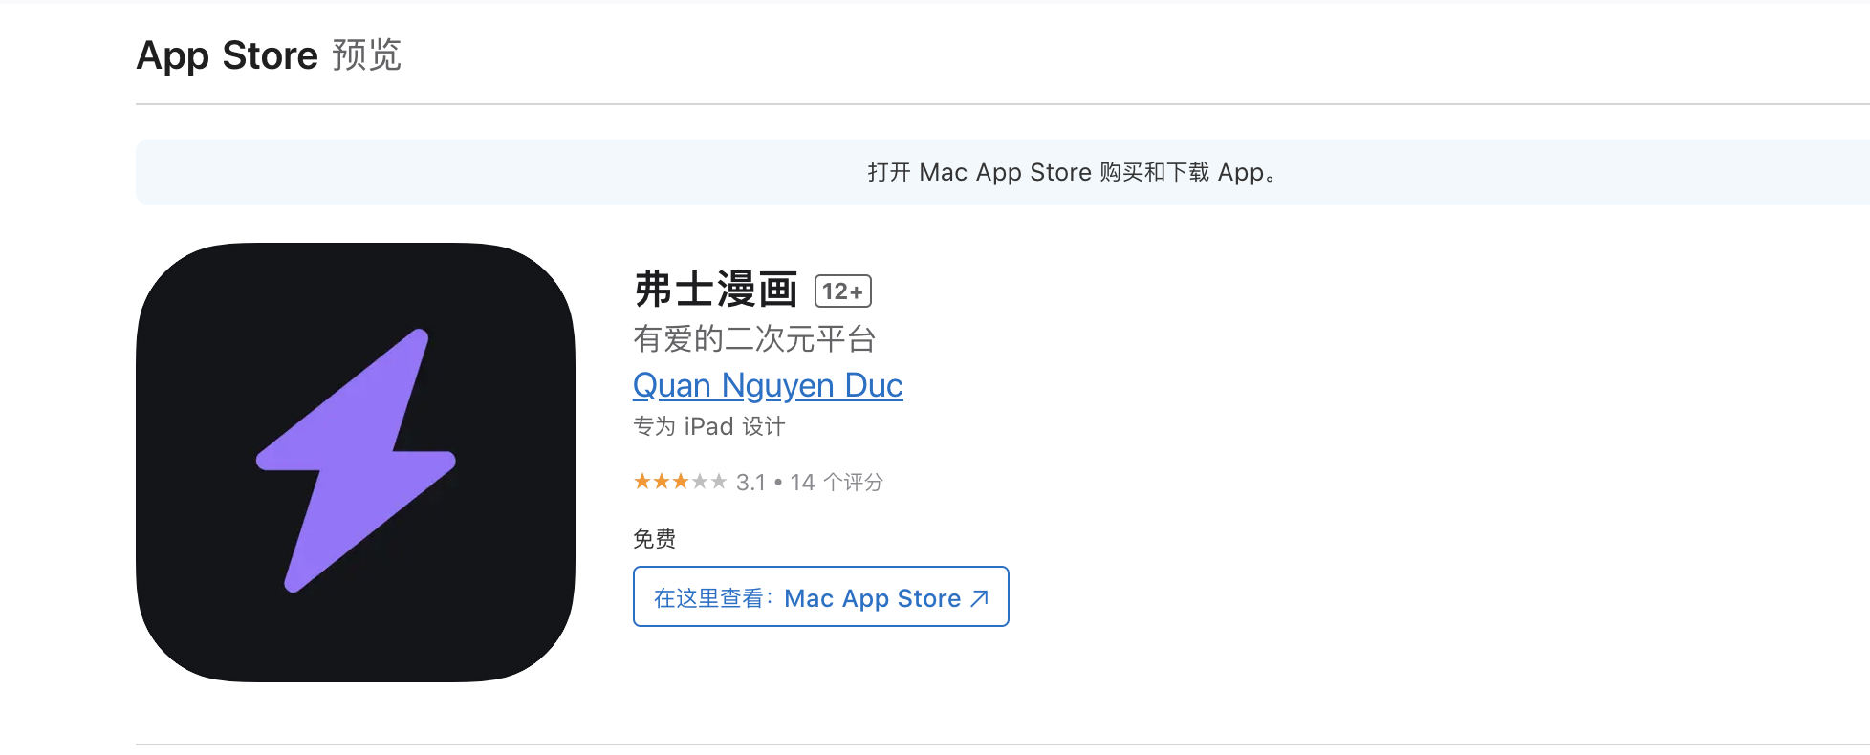Click the 在这里查看 Mac App Store button
1870x755 pixels.
pyautogui.click(x=821, y=596)
